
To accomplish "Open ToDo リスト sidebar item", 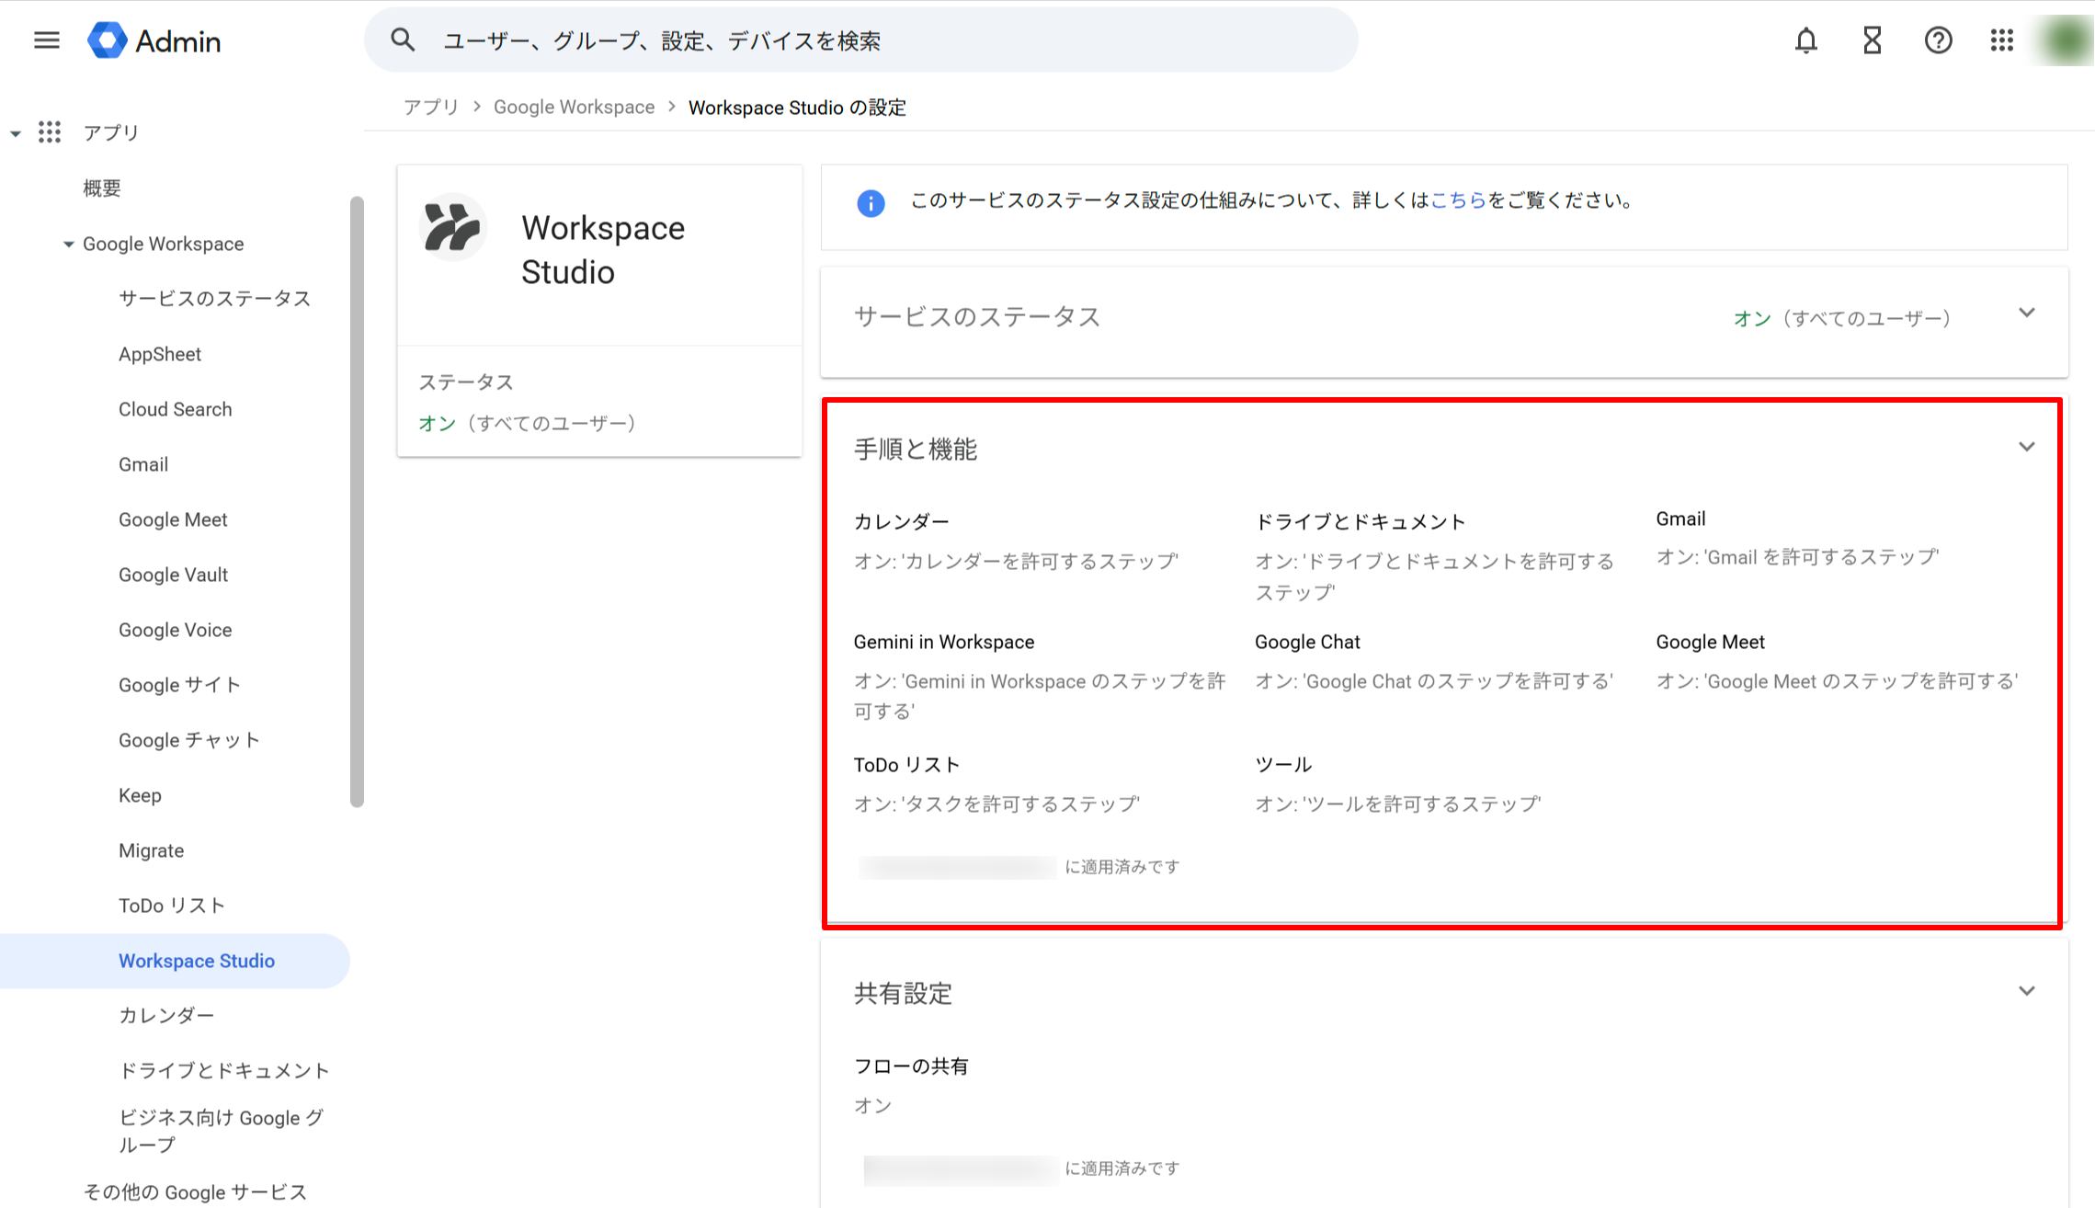I will [x=171, y=906].
